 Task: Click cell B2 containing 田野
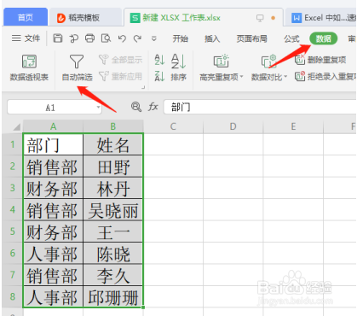click(x=113, y=167)
